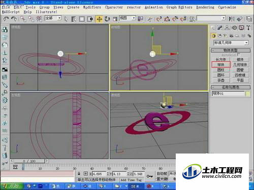254x190 pixels.
Task: Select the Move tool in toolbar
Action: [x=99, y=19]
